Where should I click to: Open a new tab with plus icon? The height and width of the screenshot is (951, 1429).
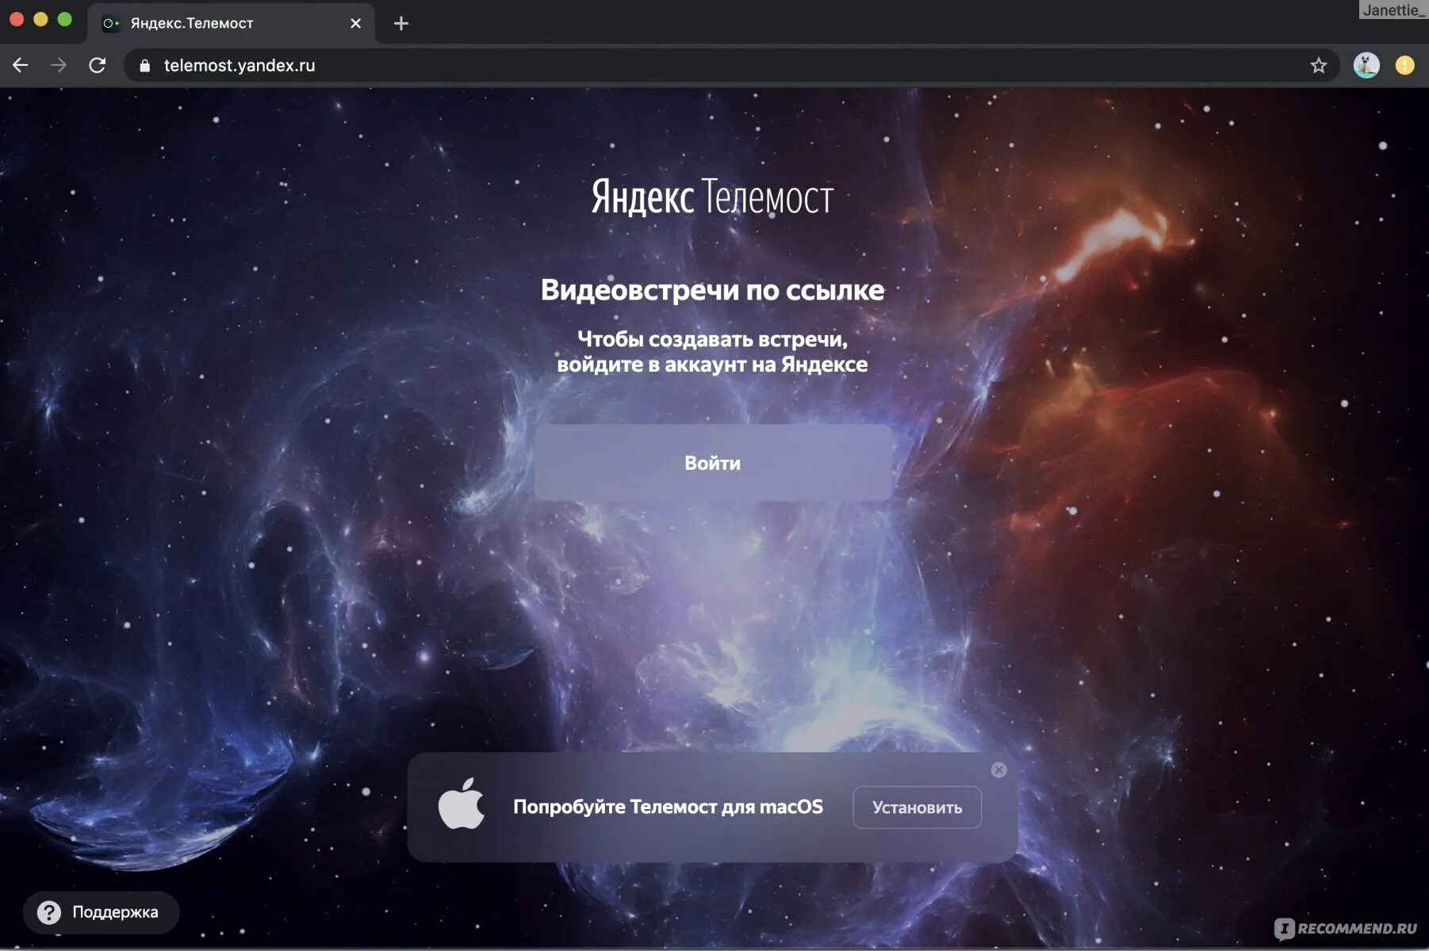pyautogui.click(x=401, y=23)
